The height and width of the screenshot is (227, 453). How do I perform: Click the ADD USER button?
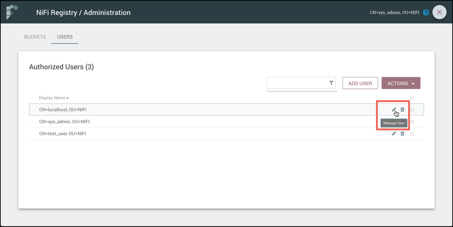point(360,83)
